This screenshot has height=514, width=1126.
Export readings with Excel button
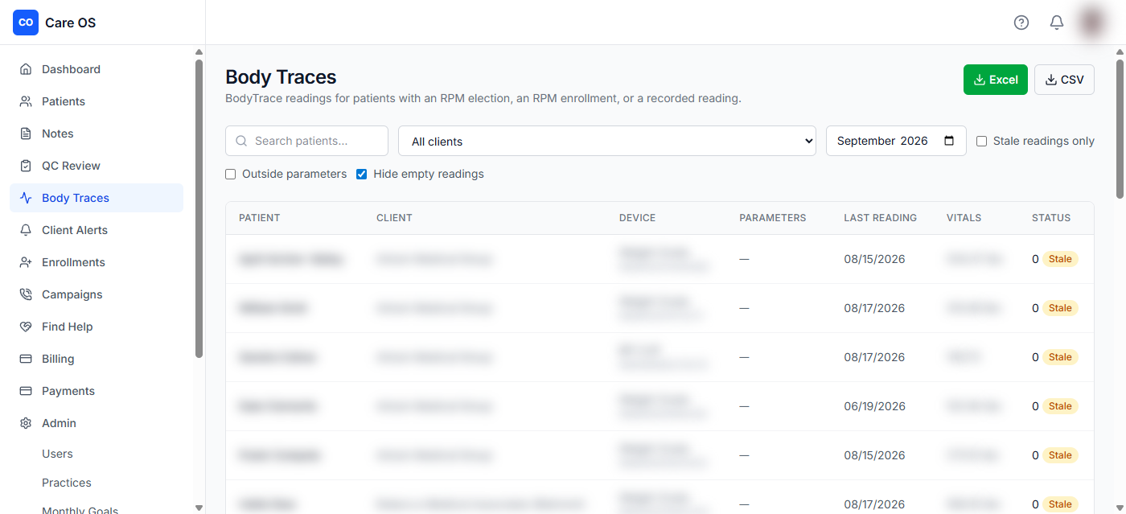click(x=996, y=80)
